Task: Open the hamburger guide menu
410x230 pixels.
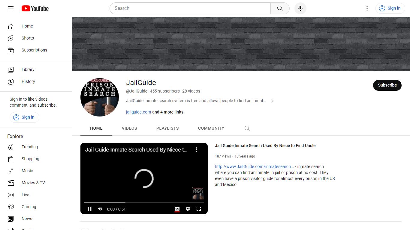Action: coord(11,8)
